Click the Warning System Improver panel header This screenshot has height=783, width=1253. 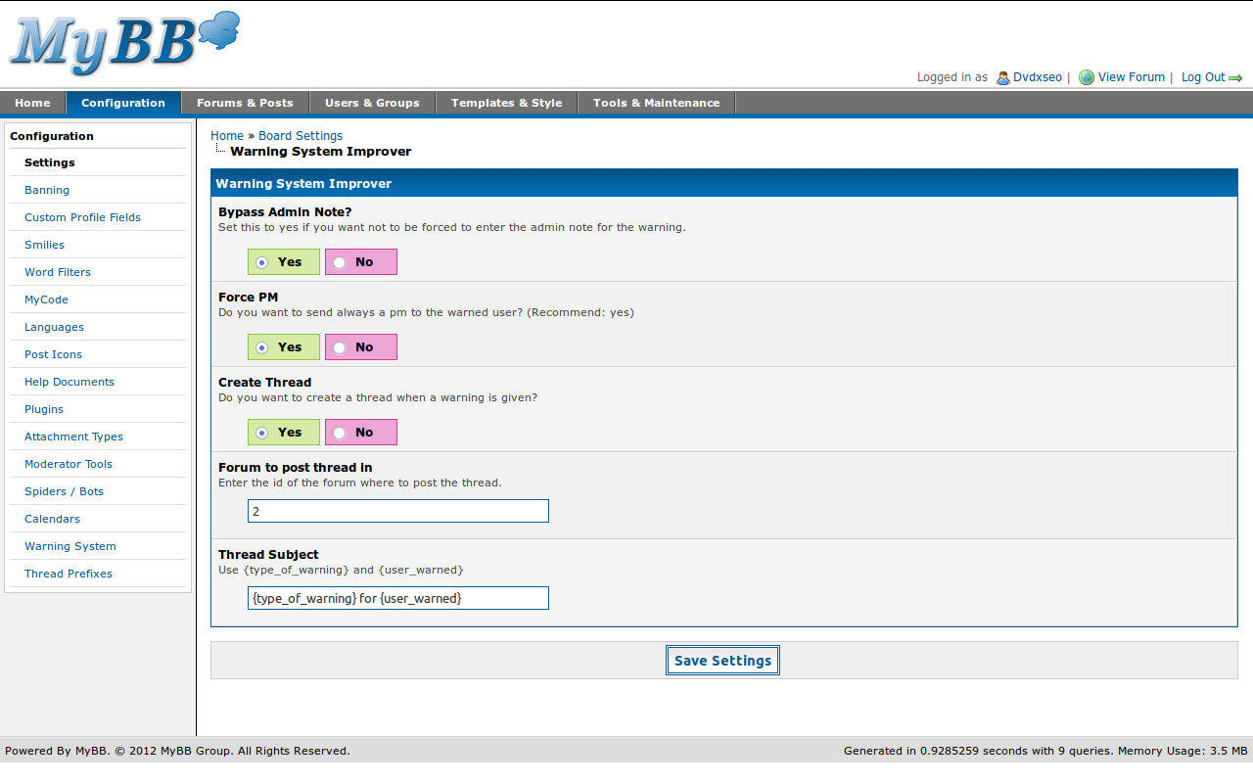pyautogui.click(x=724, y=184)
